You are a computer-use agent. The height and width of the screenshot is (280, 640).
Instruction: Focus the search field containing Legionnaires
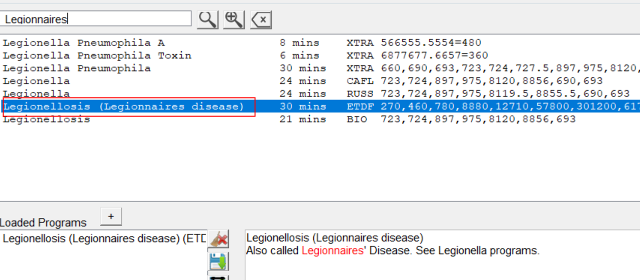[97, 19]
